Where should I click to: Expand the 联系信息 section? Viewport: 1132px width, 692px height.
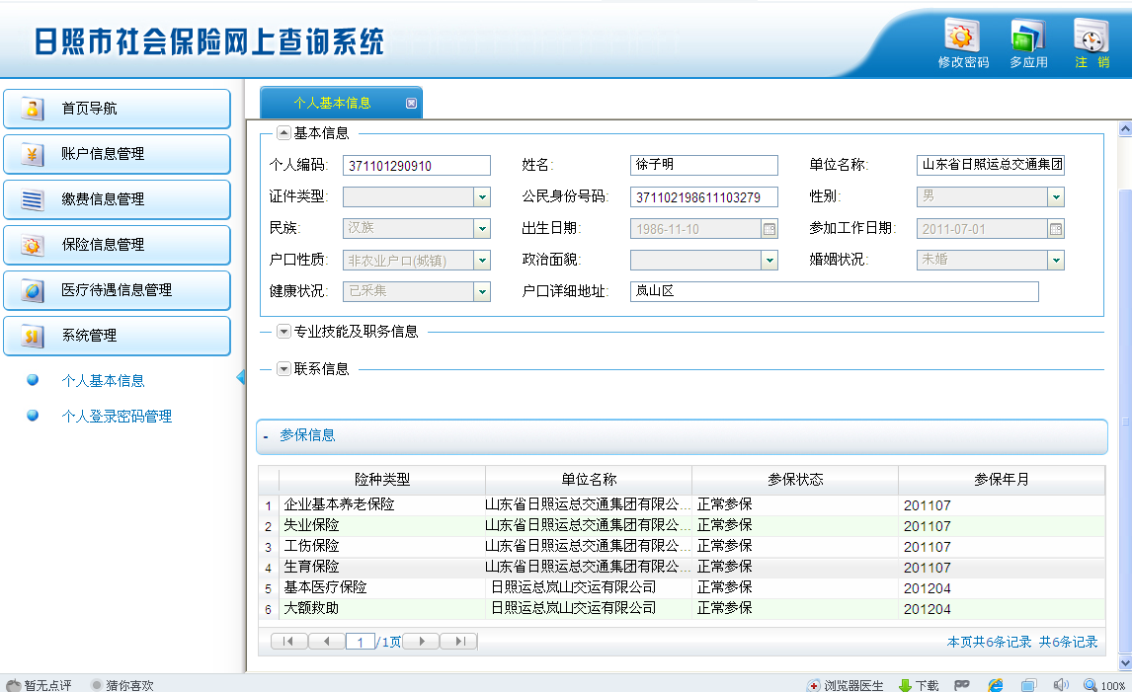283,369
